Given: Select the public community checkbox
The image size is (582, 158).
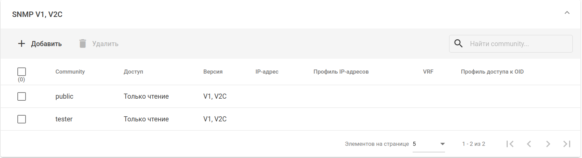Looking at the screenshot, I should coord(21,96).
